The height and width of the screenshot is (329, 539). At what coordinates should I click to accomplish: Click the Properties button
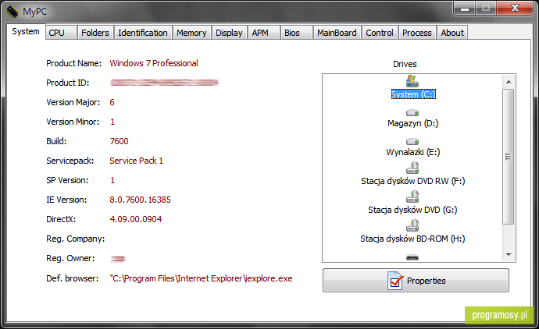(416, 281)
